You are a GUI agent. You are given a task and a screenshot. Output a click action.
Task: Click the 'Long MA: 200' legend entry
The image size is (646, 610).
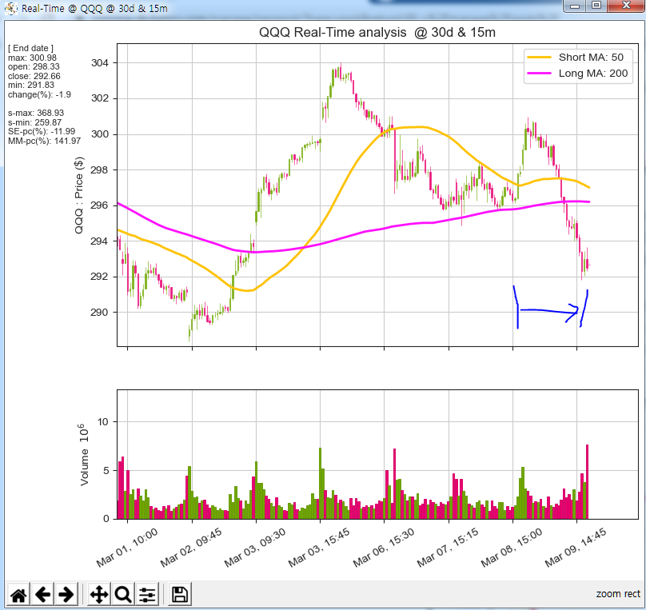point(593,73)
